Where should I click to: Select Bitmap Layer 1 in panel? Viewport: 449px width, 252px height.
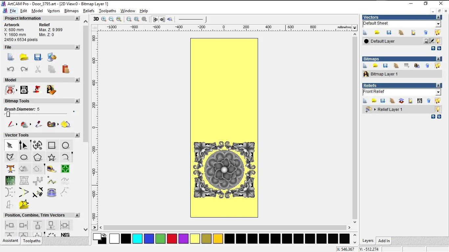(384, 74)
